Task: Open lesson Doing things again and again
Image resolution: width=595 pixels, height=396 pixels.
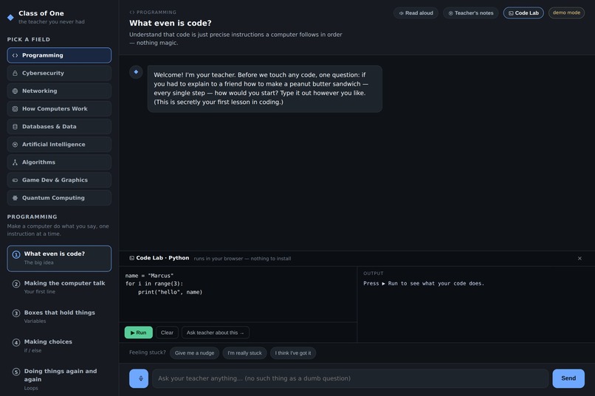Action: [59, 379]
